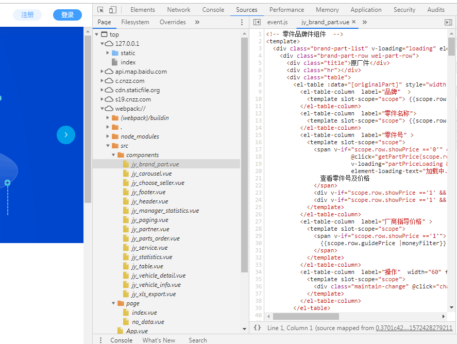The width and height of the screenshot is (457, 344).
Task: Select the Overrides navigator tab
Action: (173, 22)
